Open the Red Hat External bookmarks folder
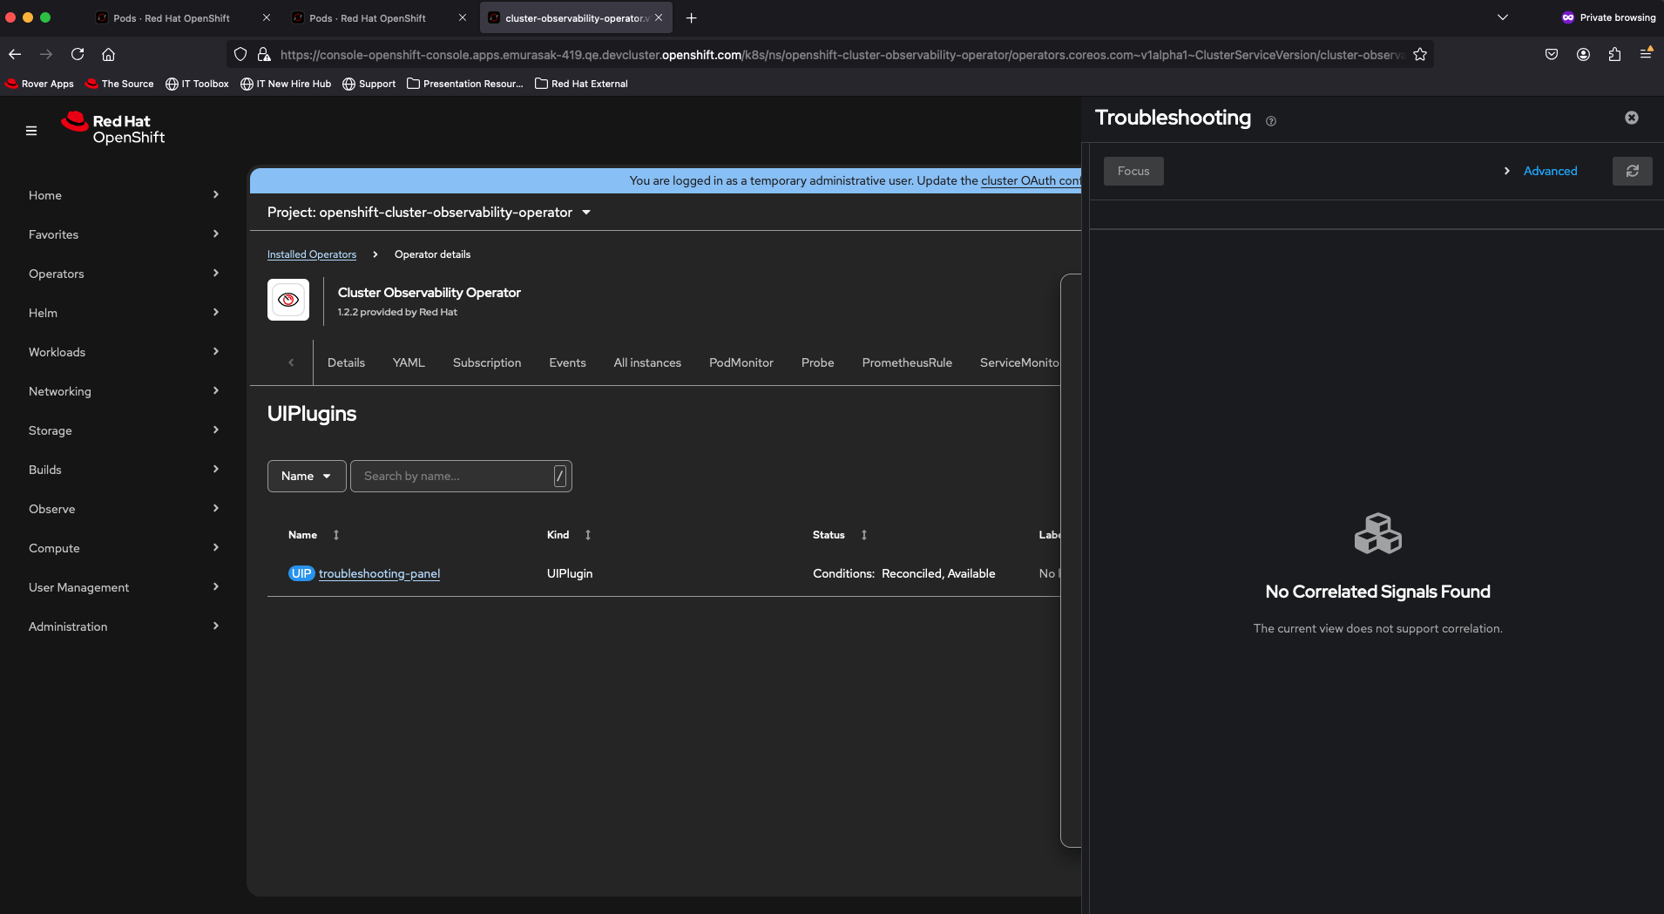 [x=581, y=84]
